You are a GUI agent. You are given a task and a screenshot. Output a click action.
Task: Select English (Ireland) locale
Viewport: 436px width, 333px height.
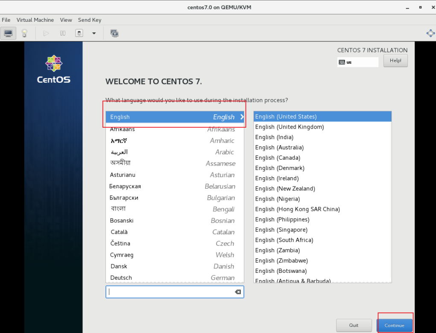coord(322,178)
